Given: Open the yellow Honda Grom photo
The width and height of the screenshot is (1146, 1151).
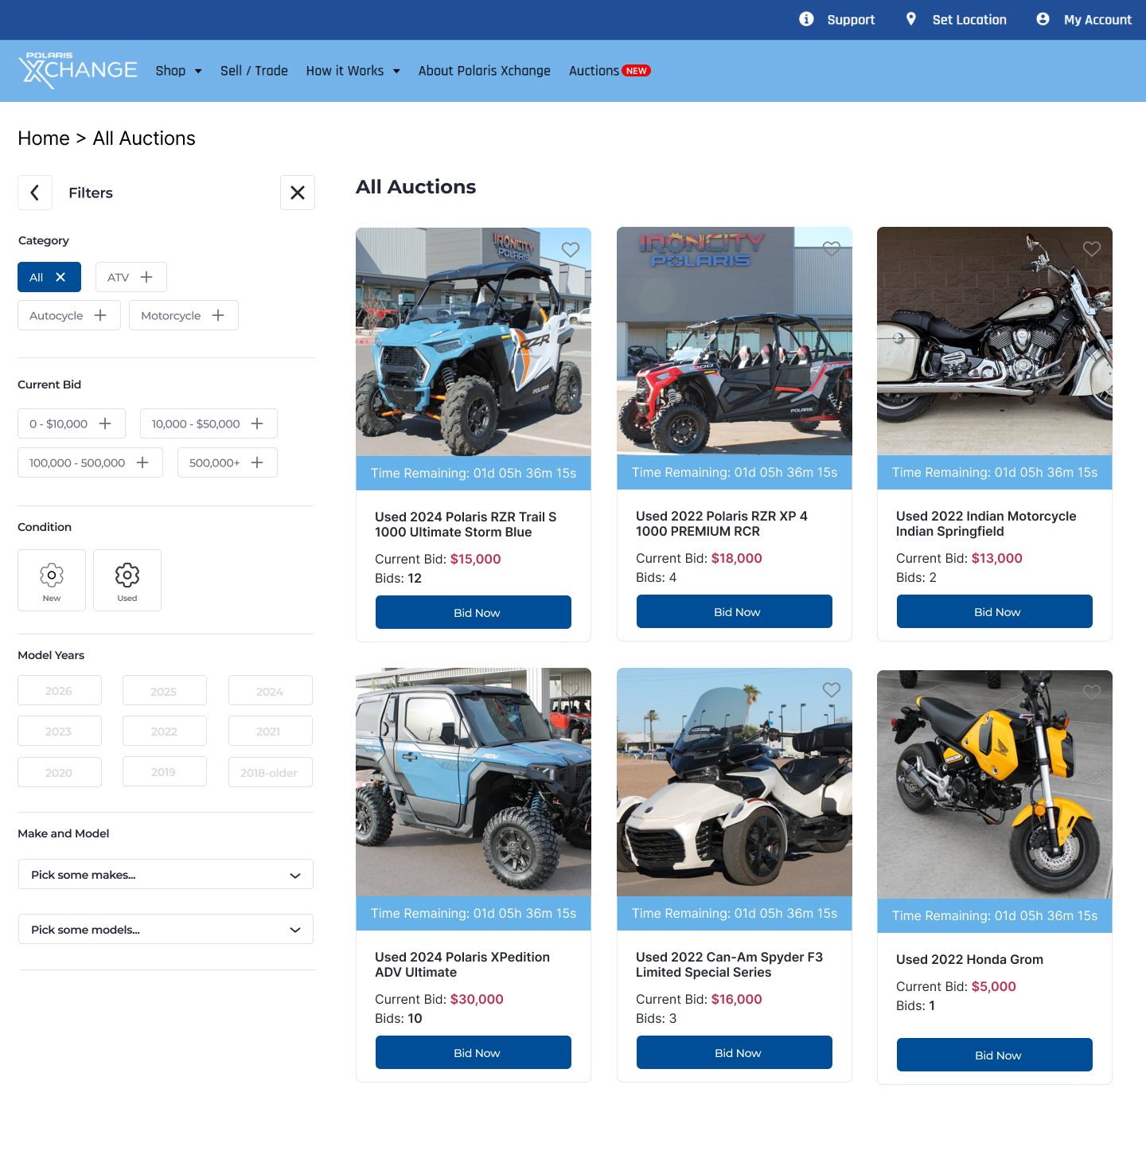Looking at the screenshot, I should pos(995,785).
